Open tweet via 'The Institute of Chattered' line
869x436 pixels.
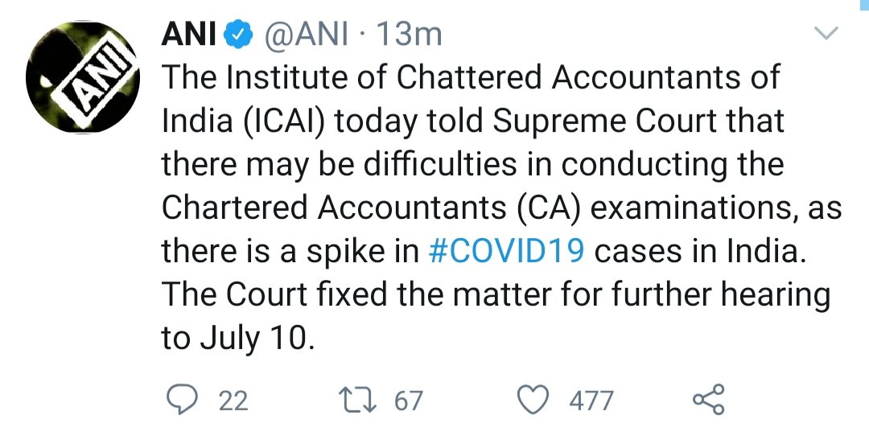(x=471, y=77)
